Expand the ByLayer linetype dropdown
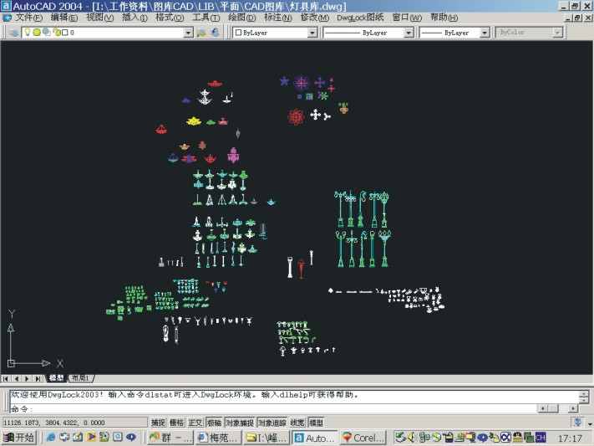Viewport: 594px width, 446px height. (x=409, y=33)
